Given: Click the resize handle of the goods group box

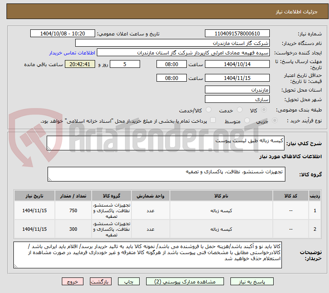Looking at the screenshot, I should pyautogui.click(x=50, y=179).
